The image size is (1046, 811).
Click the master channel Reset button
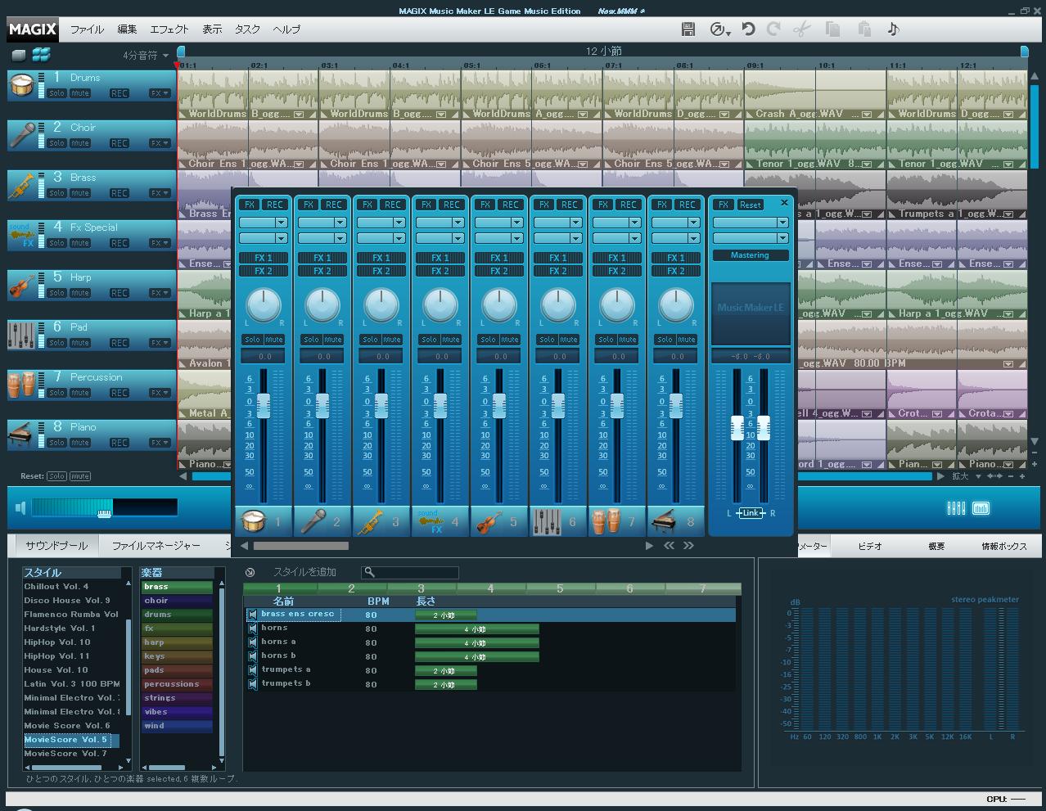750,205
